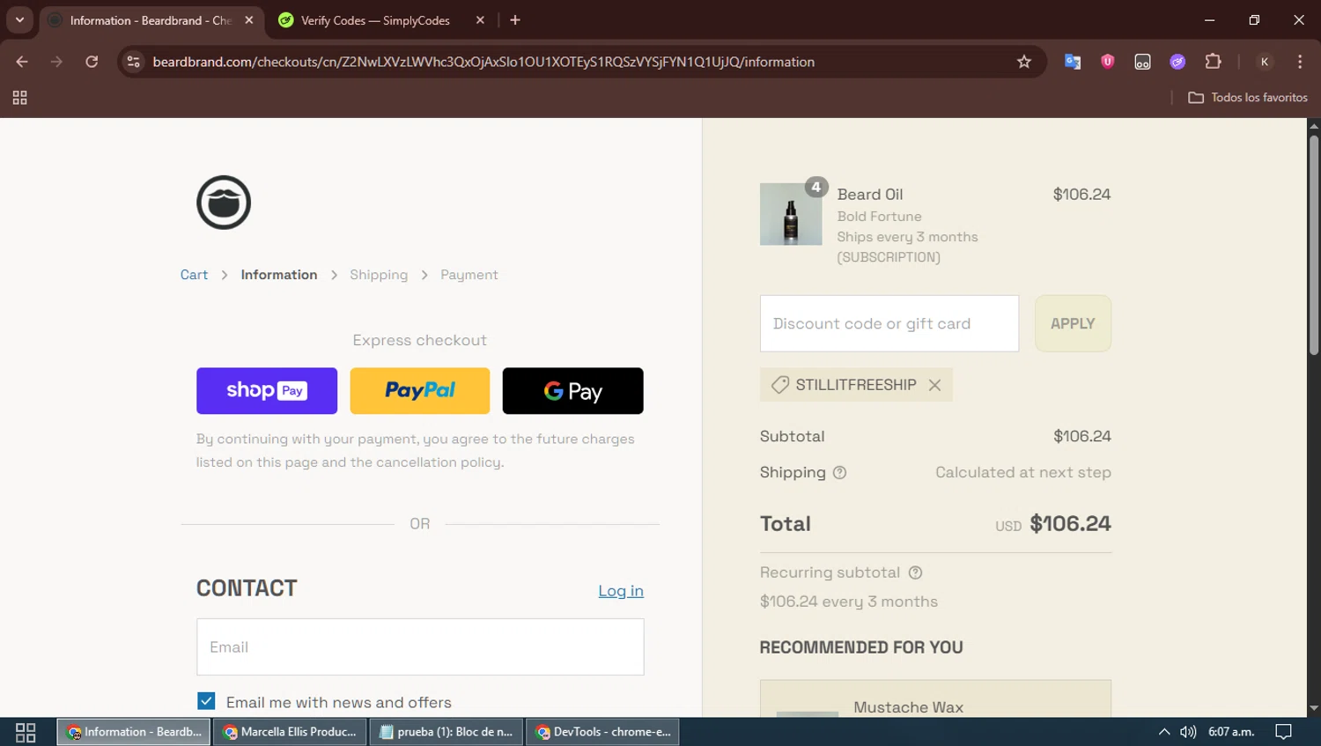The height and width of the screenshot is (746, 1321).
Task: Open the apps grid in bookmarks bar
Action: [19, 98]
